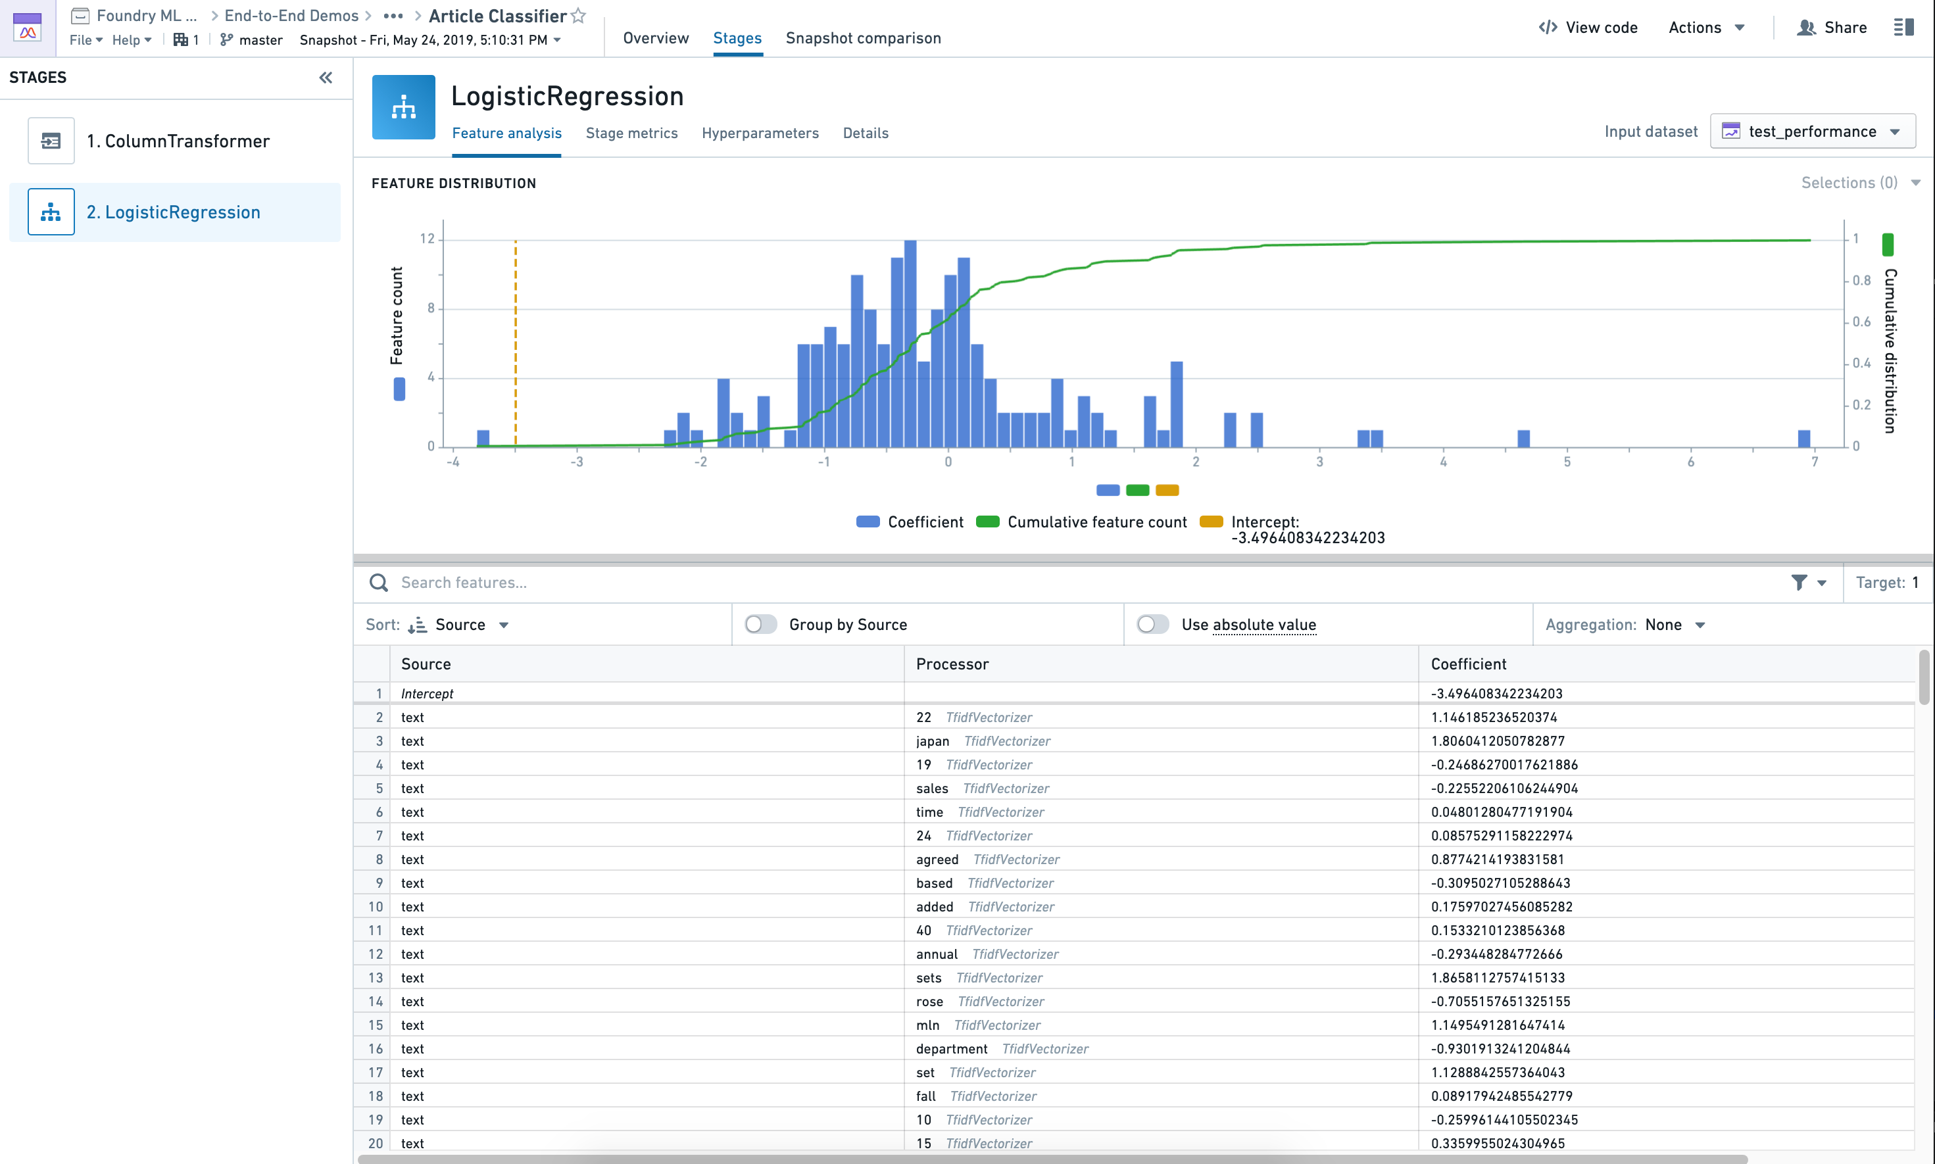The image size is (1935, 1164).
Task: Collapse the Stages sidebar with double chevron
Action: tap(326, 78)
